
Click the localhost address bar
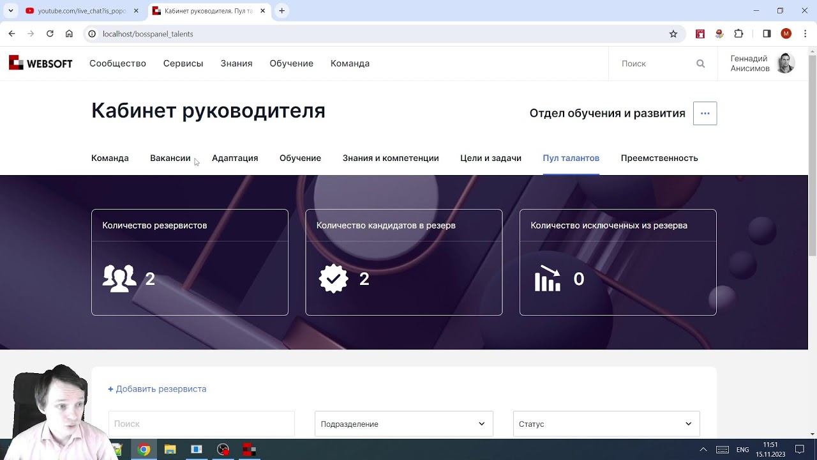[x=377, y=34]
